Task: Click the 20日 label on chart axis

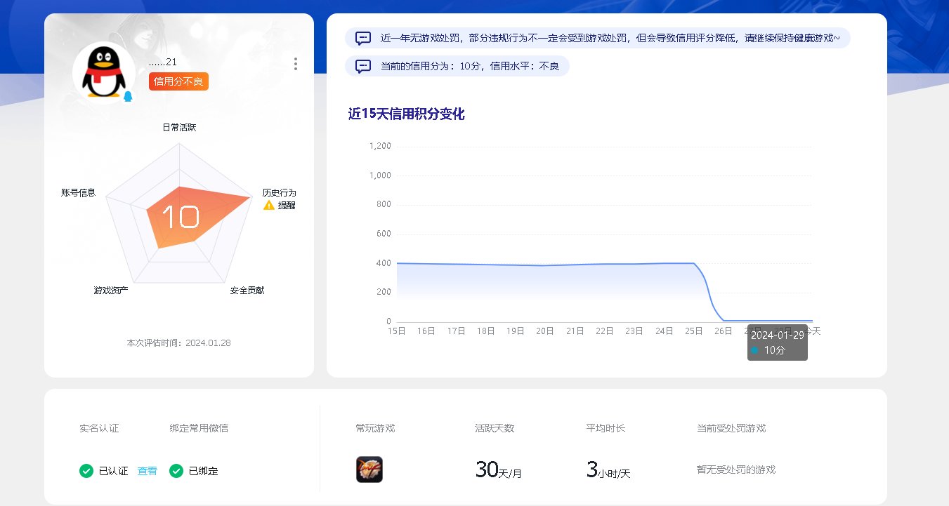Action: 545,331
